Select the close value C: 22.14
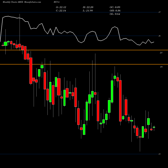168x168 pixels. [61, 11]
